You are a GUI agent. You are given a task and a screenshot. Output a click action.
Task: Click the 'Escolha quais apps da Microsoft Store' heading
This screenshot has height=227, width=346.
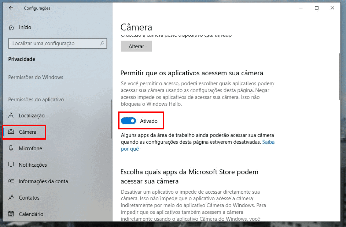[x=189, y=176]
